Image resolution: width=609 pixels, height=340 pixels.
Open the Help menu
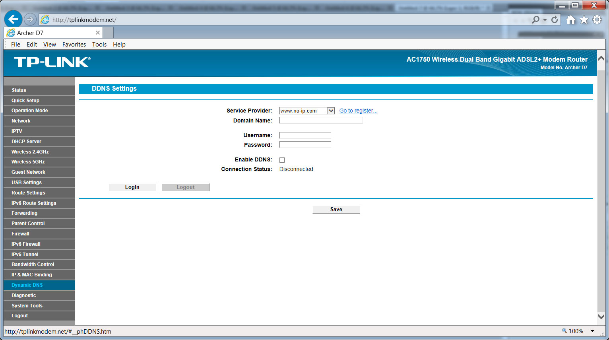coord(119,45)
